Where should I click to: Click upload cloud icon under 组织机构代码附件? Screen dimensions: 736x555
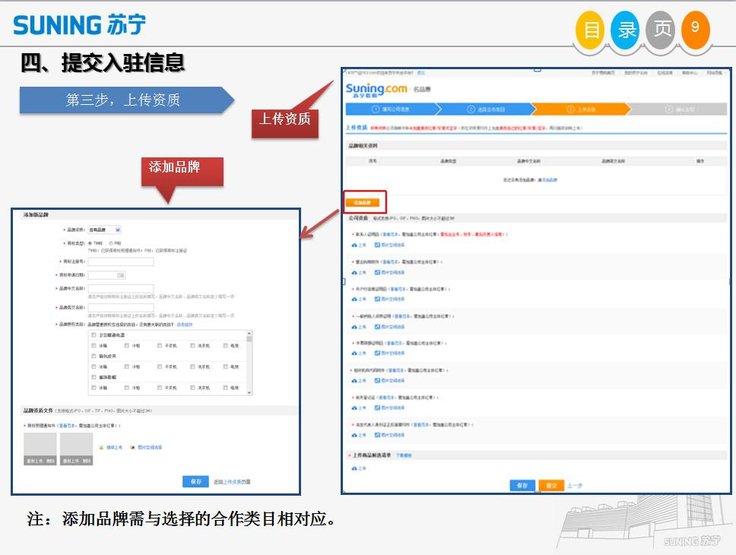(354, 381)
